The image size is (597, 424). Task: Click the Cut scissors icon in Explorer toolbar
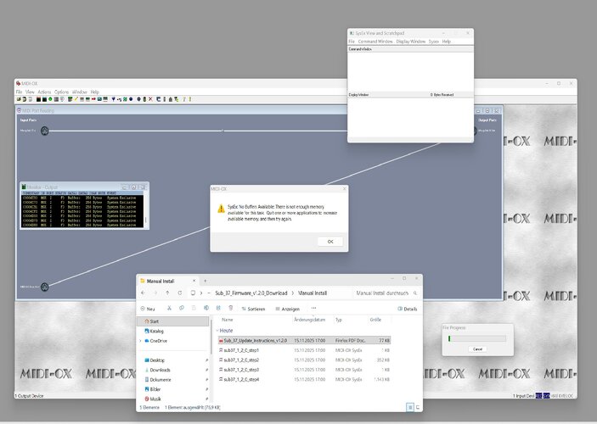pyautogui.click(x=170, y=309)
